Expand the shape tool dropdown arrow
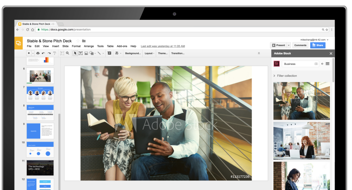Image resolution: width=352 pixels, height=190 pixels. coord(95,53)
